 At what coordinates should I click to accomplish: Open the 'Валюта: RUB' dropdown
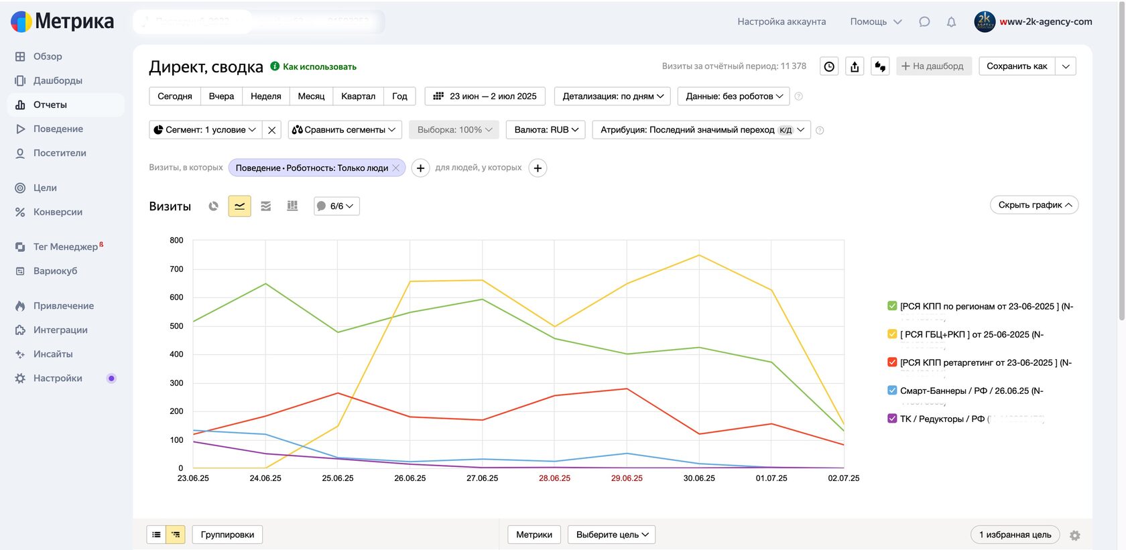[x=546, y=130]
